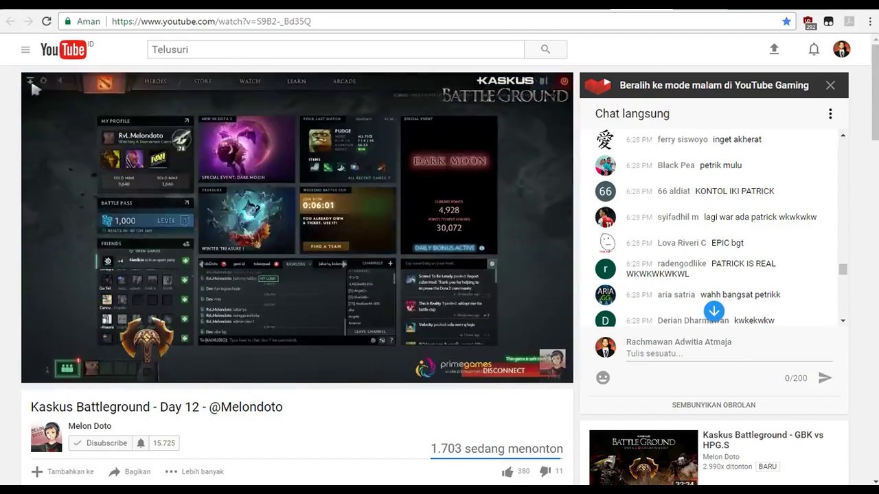This screenshot has width=879, height=494.
Task: Open the YouTube hamburger guide menu
Action: [x=25, y=49]
